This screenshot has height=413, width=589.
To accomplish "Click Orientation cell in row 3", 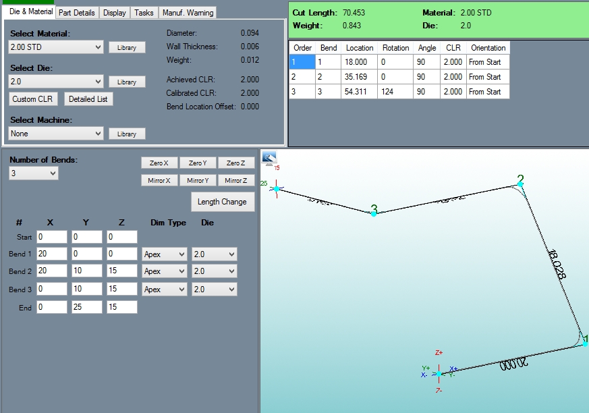I will pyautogui.click(x=488, y=92).
